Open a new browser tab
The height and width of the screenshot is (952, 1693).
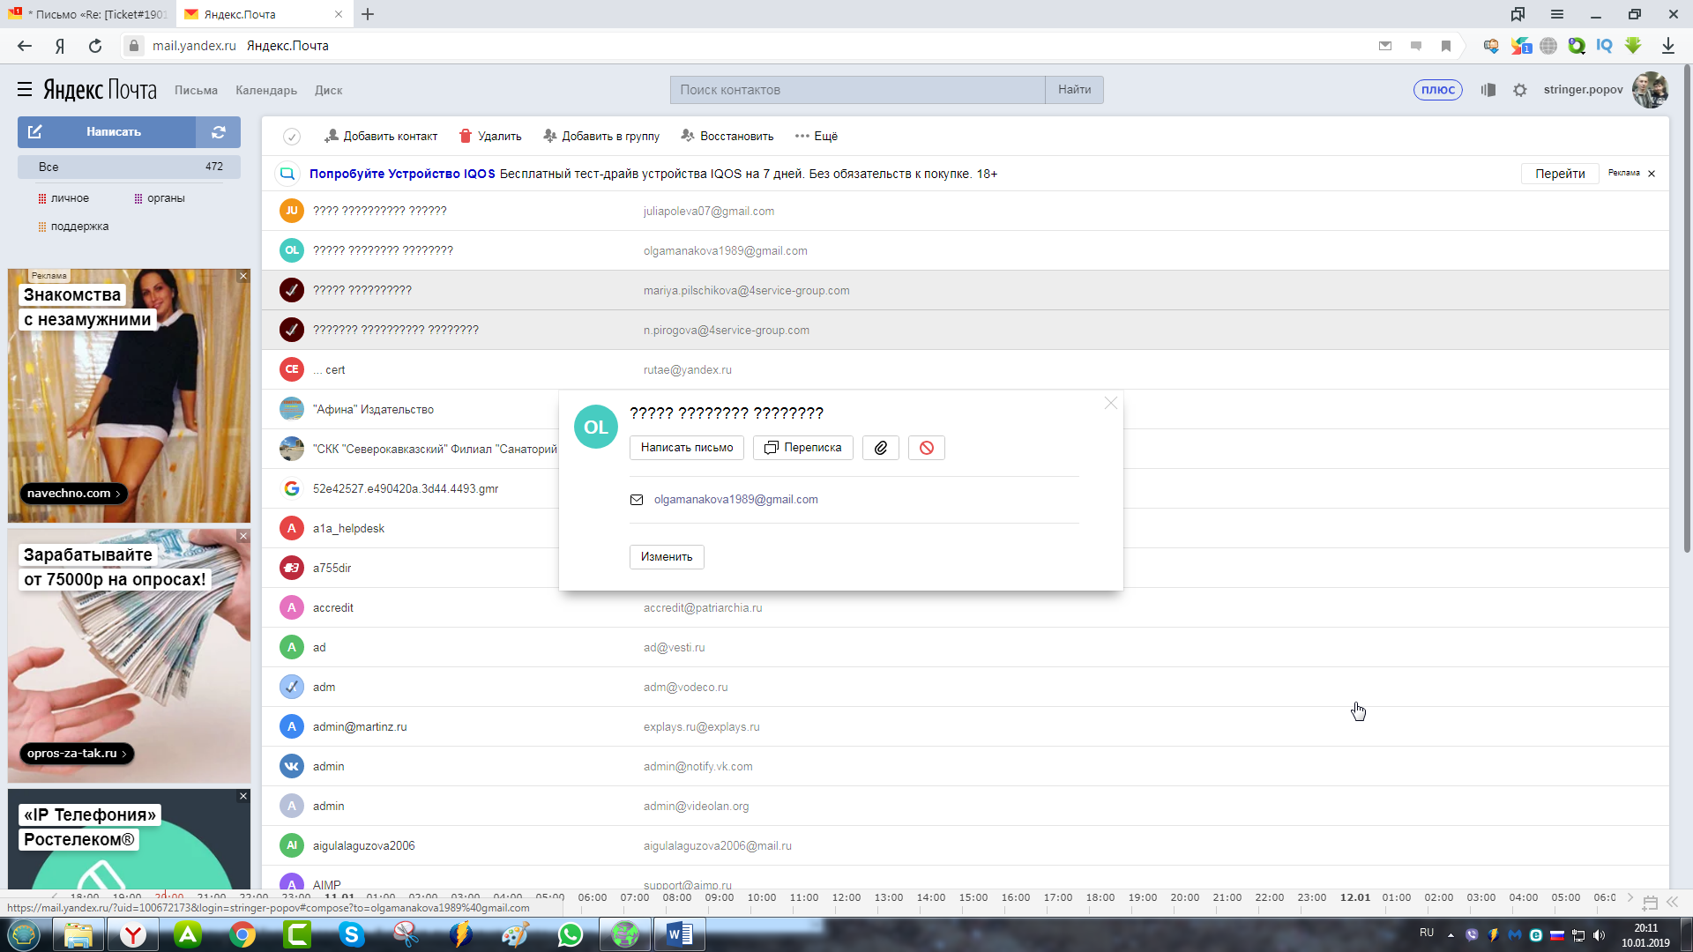pos(368,14)
